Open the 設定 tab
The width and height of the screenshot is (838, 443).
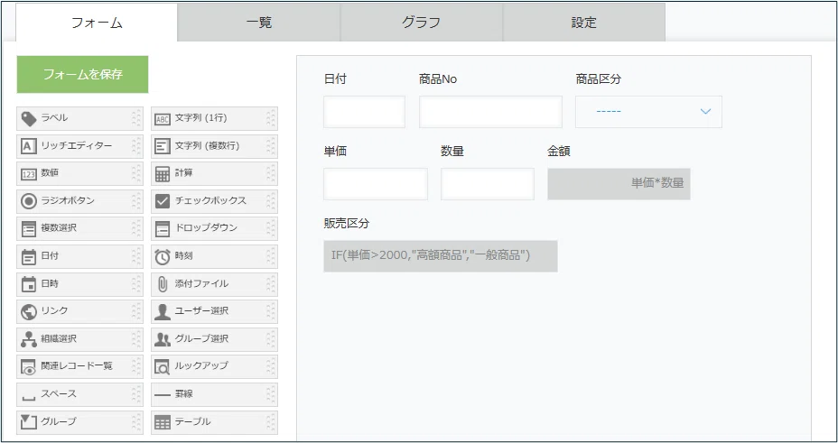[584, 23]
